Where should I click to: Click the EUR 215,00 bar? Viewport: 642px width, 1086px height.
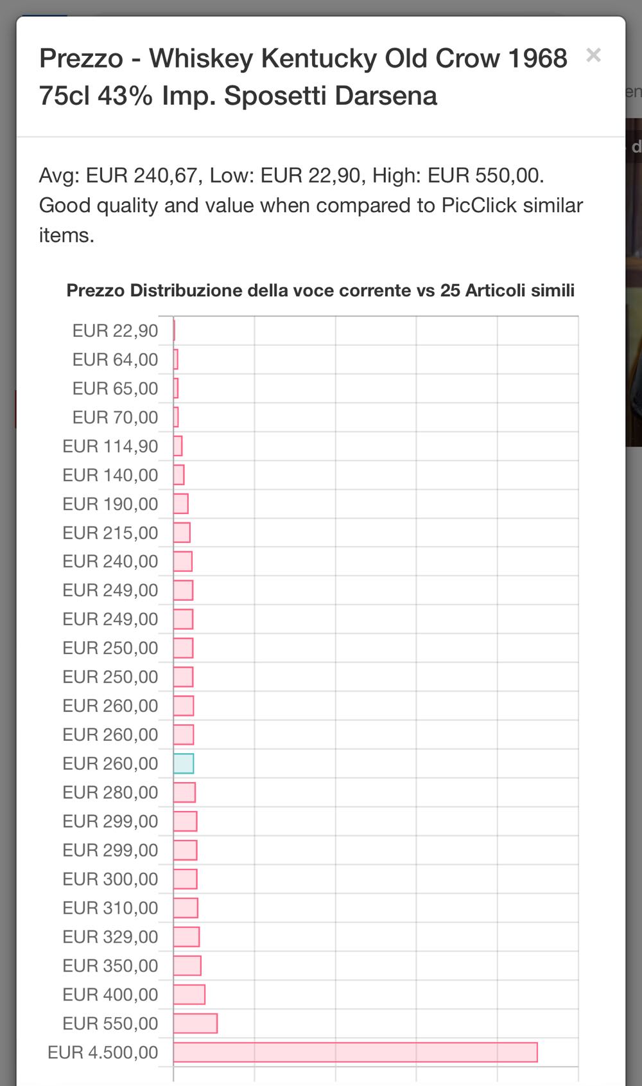pos(182,533)
